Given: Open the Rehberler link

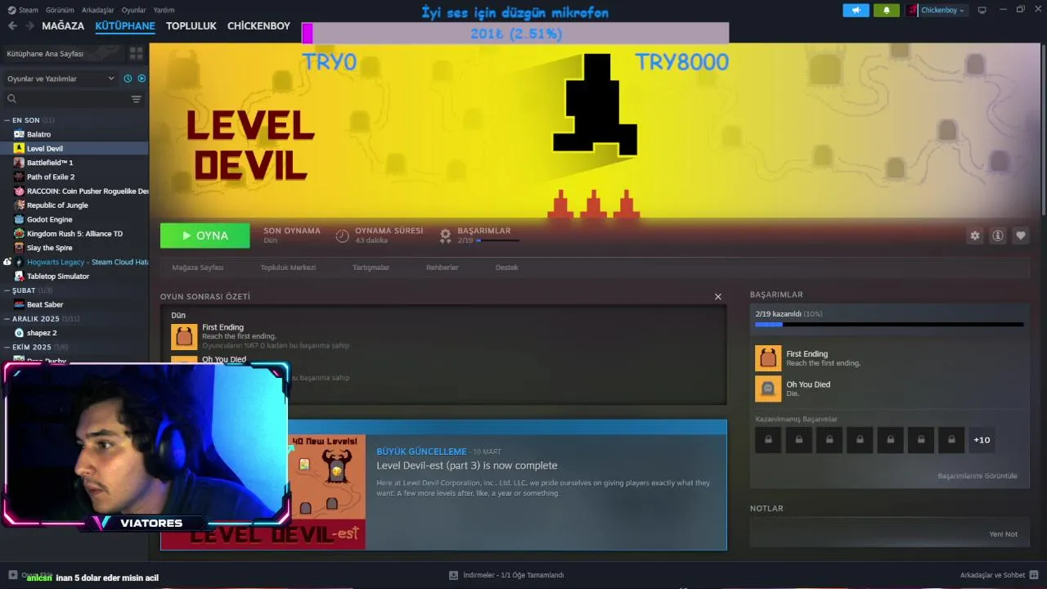Looking at the screenshot, I should [442, 268].
